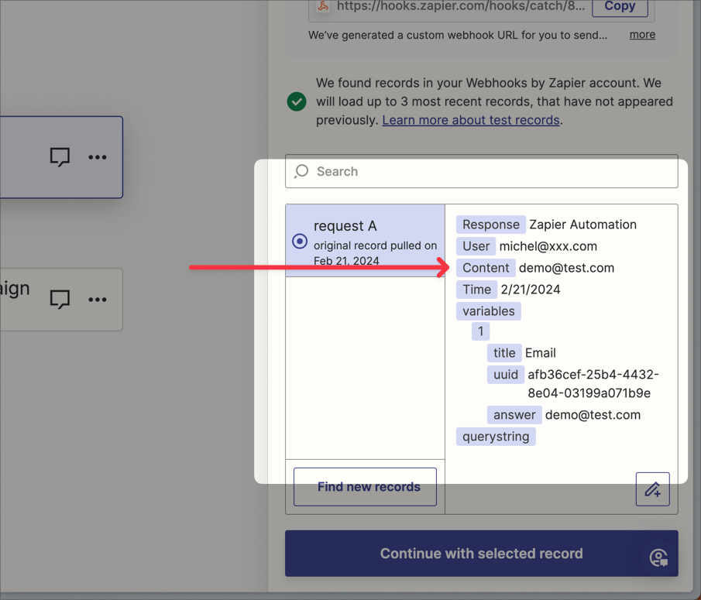Click the variables key in record data

tap(488, 311)
